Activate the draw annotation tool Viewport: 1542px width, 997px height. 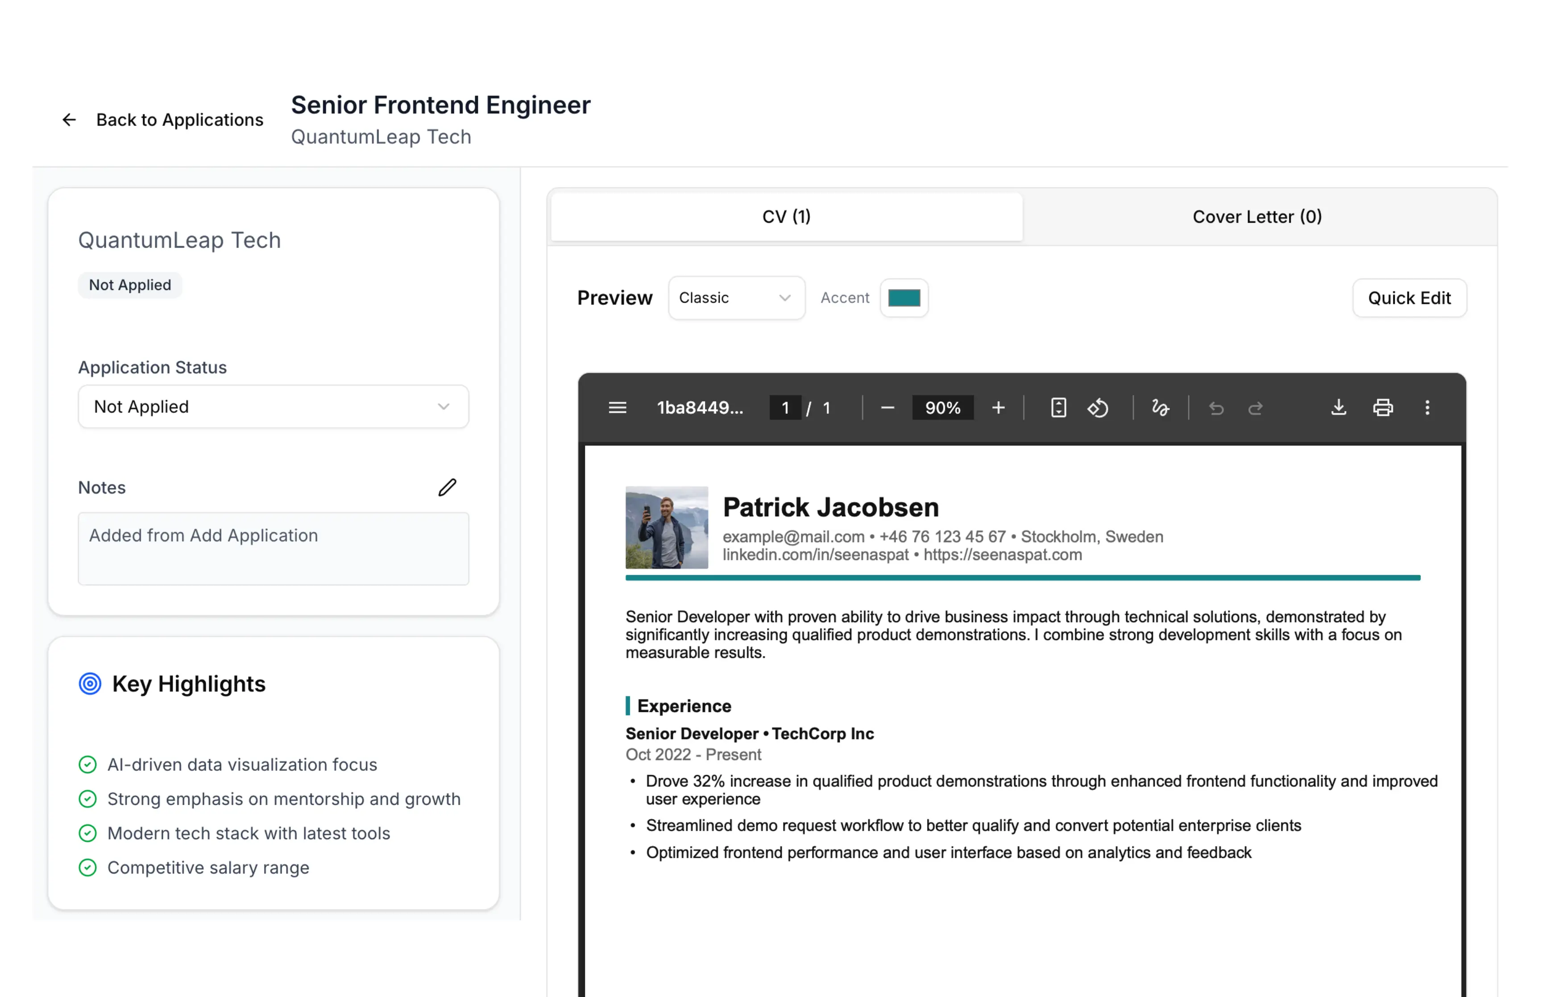click(1160, 408)
